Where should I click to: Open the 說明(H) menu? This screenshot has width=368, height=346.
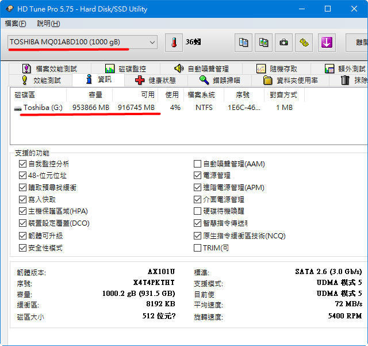[48, 24]
